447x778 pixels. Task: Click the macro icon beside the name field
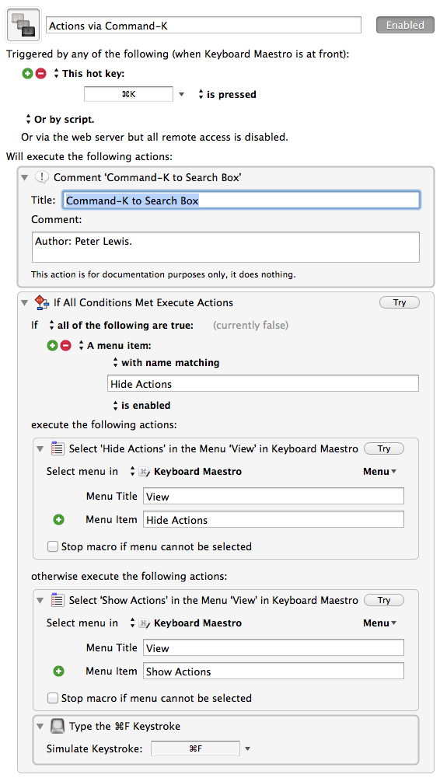(23, 26)
